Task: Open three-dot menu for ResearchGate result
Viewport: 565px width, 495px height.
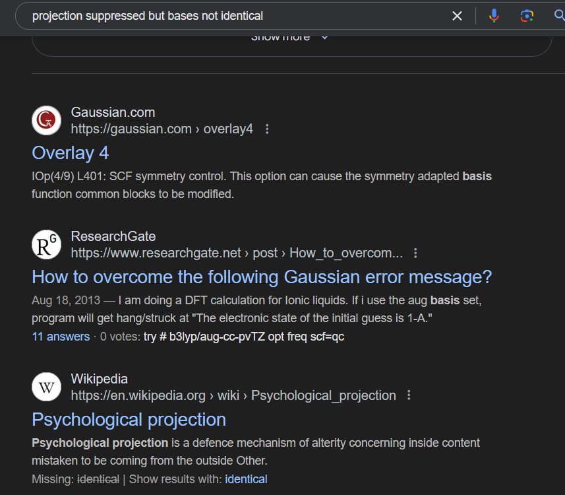Action: coord(415,253)
